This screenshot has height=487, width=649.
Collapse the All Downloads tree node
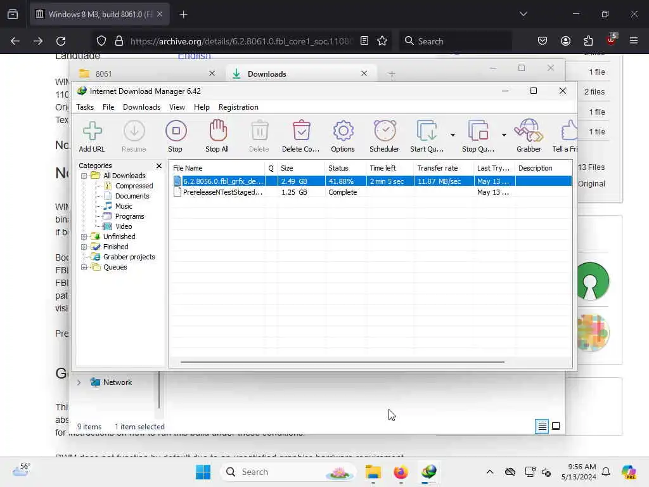[x=84, y=176]
